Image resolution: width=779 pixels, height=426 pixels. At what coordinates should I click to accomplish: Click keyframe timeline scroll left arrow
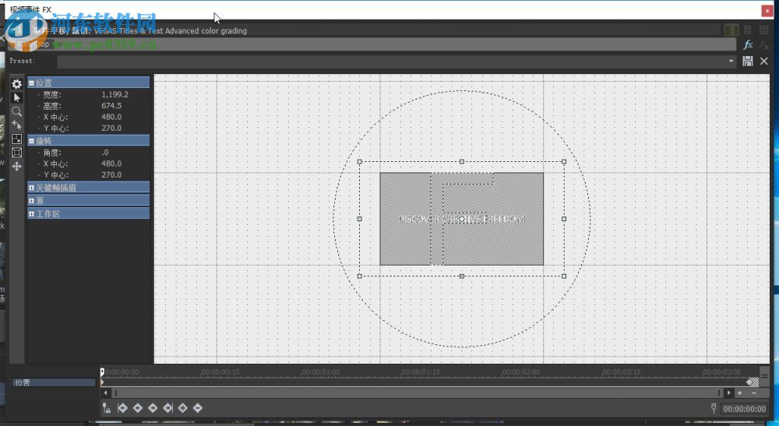(x=105, y=393)
